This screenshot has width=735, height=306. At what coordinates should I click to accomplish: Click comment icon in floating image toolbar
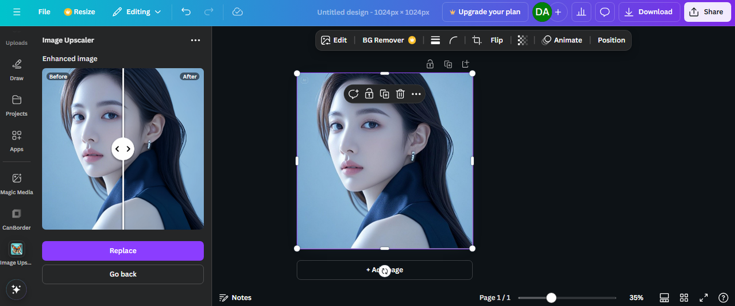(x=353, y=94)
